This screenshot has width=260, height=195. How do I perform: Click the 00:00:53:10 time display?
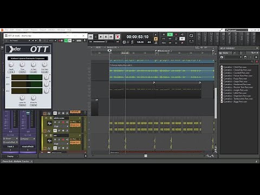(138, 37)
